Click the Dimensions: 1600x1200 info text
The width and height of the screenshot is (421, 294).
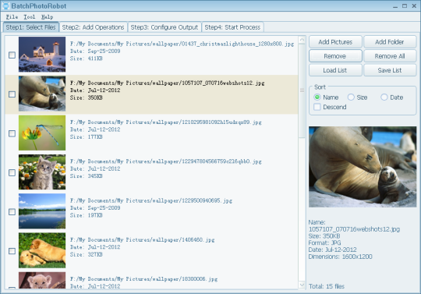pos(341,257)
